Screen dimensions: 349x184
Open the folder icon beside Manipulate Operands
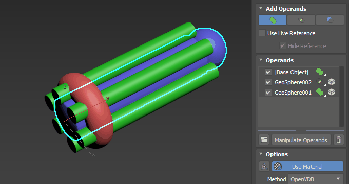pyautogui.click(x=264, y=140)
